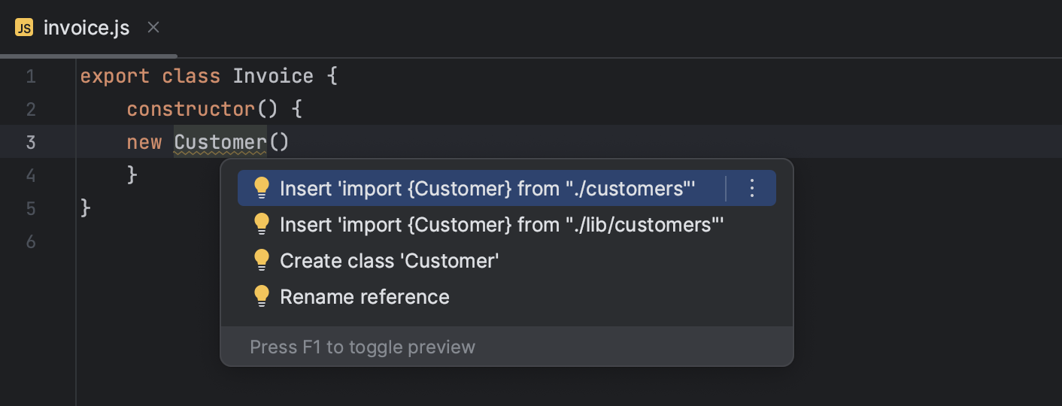
Task: Click lightbulb icon beside './lib/customers' import
Action: pyautogui.click(x=262, y=224)
